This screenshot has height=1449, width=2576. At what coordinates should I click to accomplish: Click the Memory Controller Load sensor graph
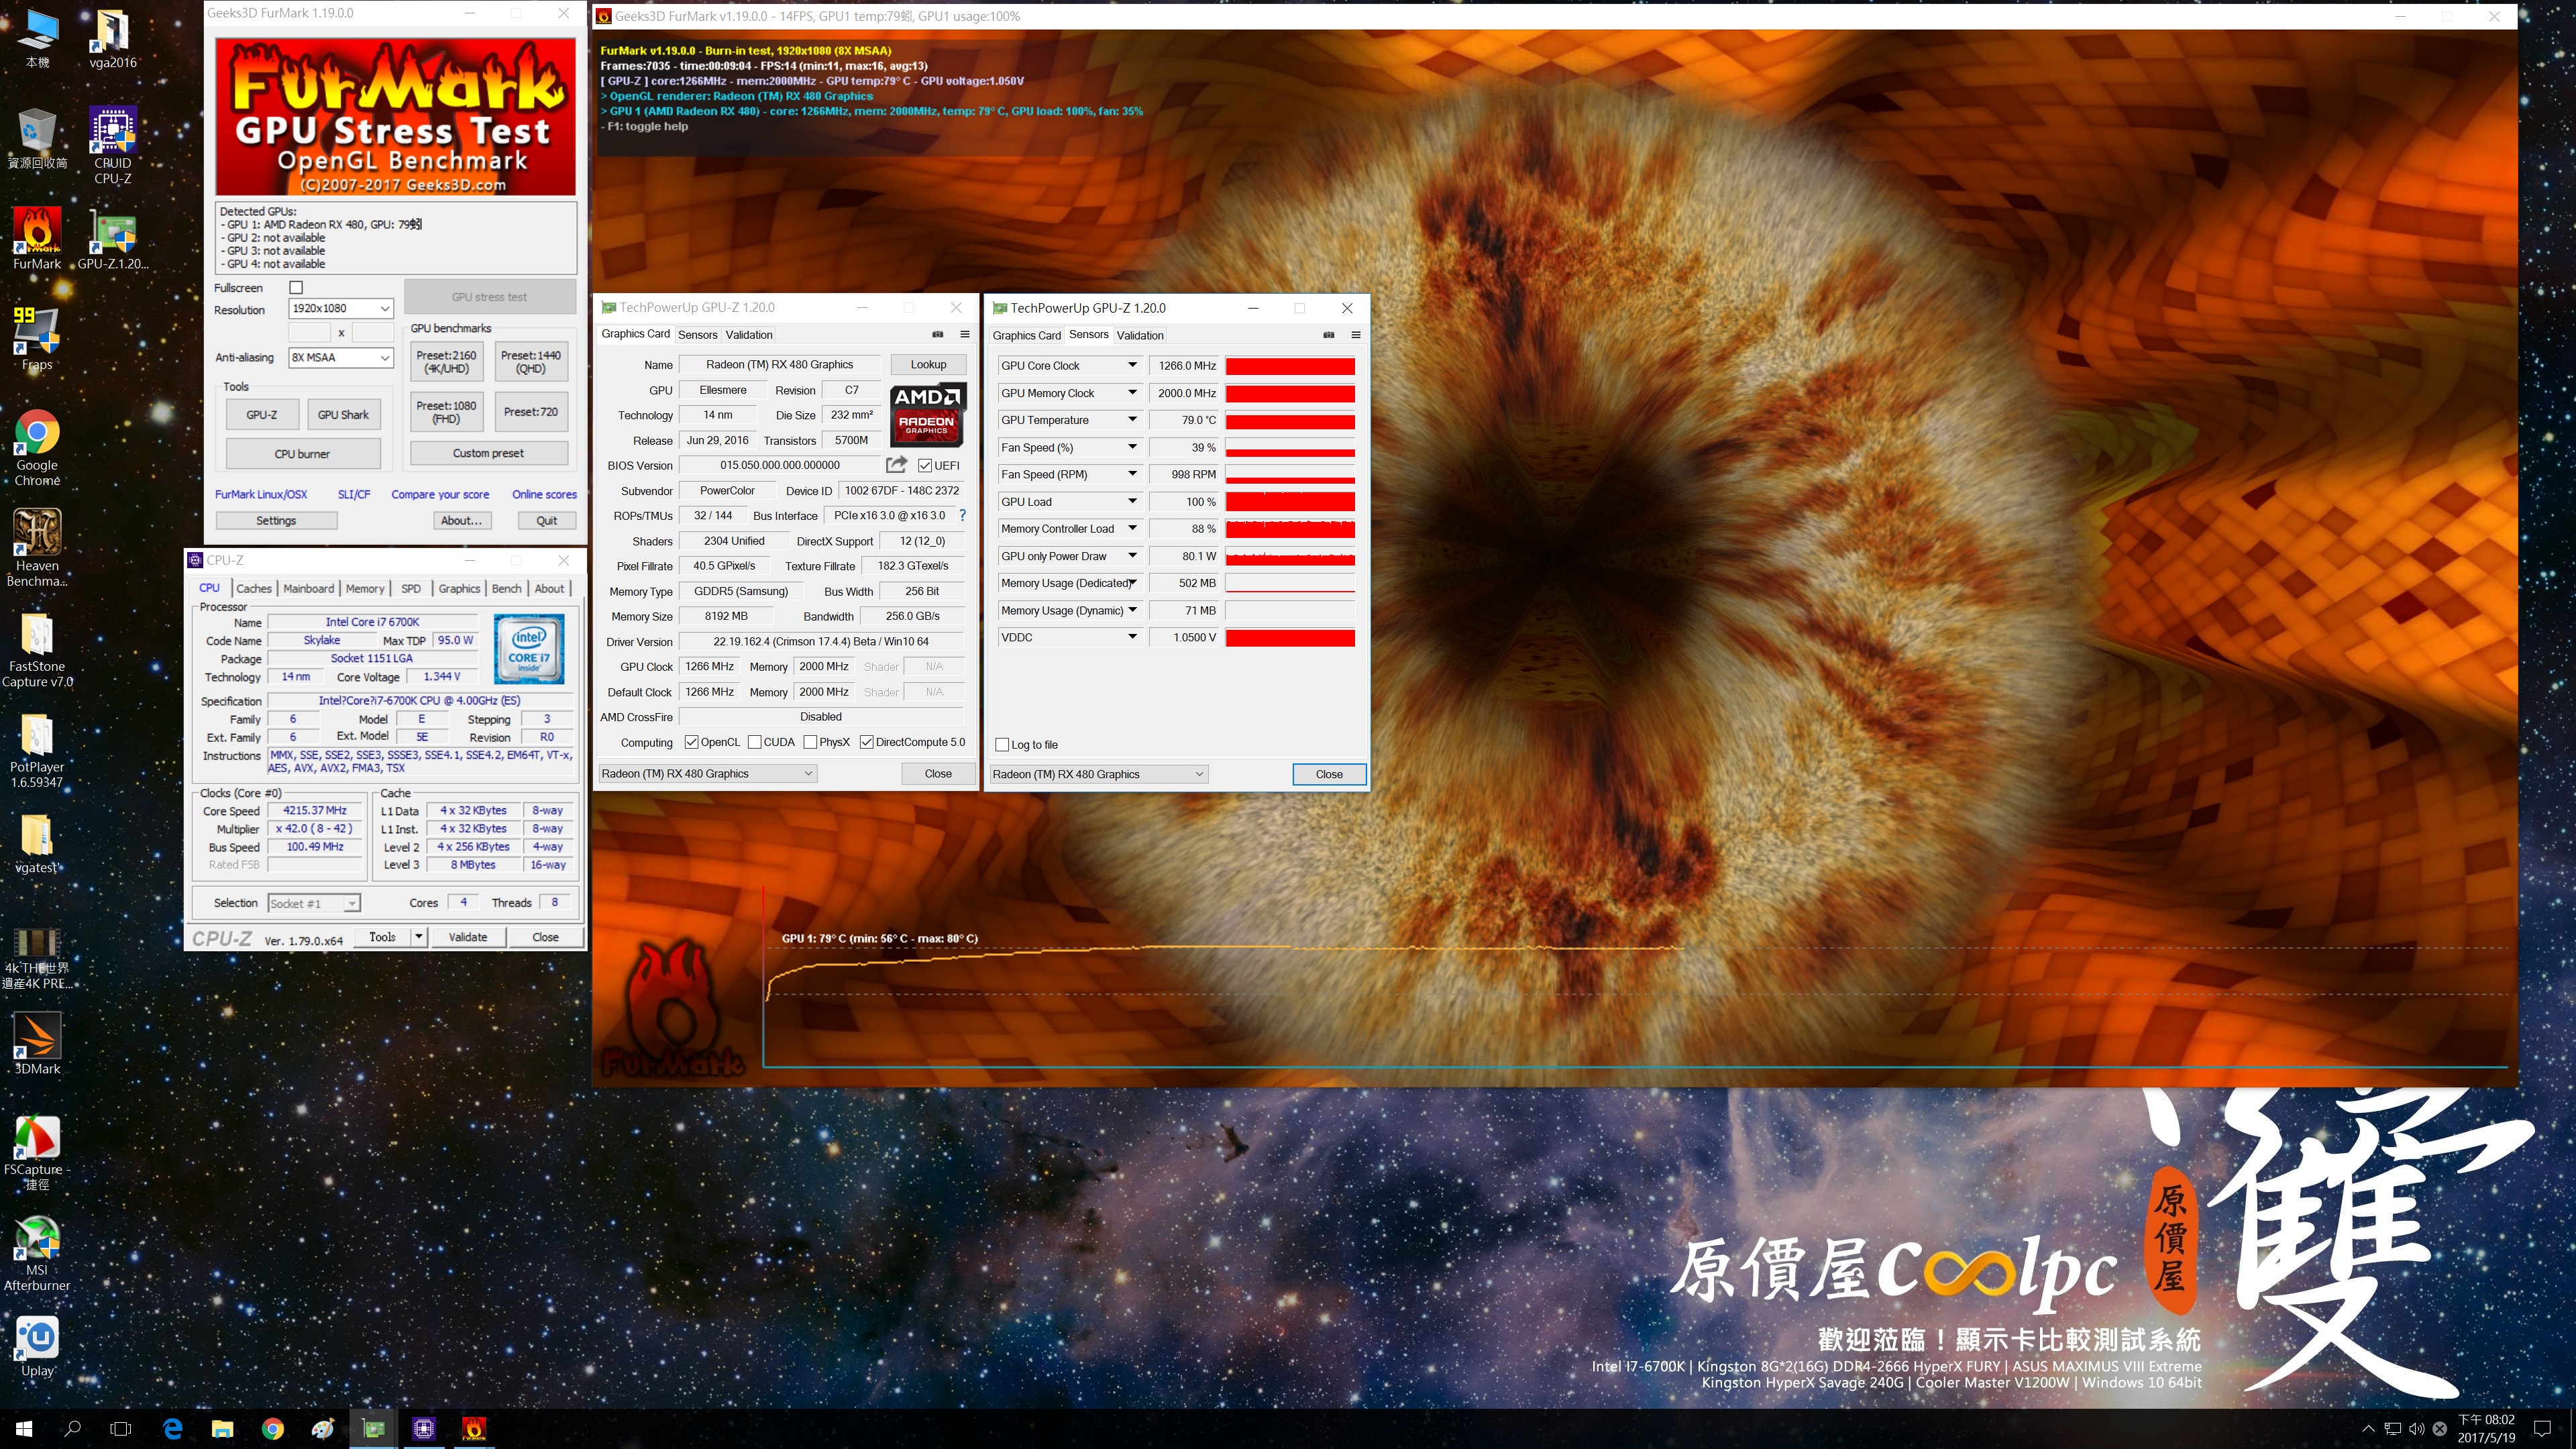pos(1290,529)
